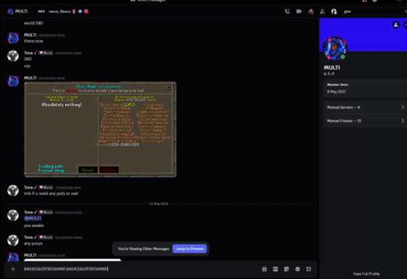Screen dimensions: 407x279
Task: Click 'Member Since 8 May 2021' card
Action: tap(366, 88)
